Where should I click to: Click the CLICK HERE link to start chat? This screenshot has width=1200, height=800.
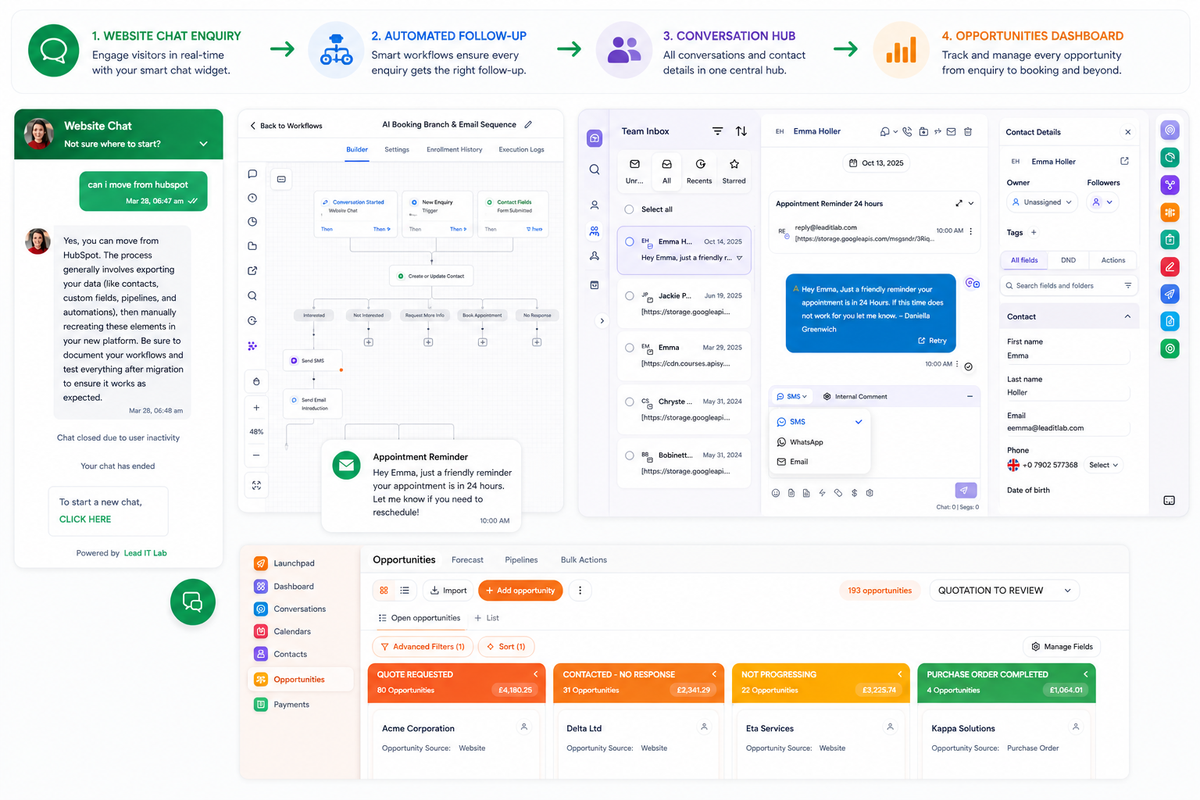[85, 520]
